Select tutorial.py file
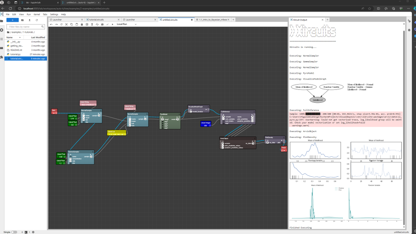 point(26,54)
